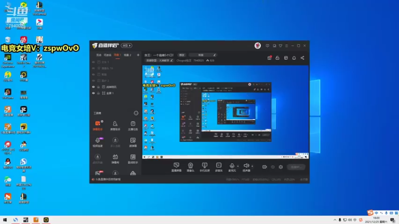Select the 图片 2 source row
399x224 pixels.
[115, 81]
